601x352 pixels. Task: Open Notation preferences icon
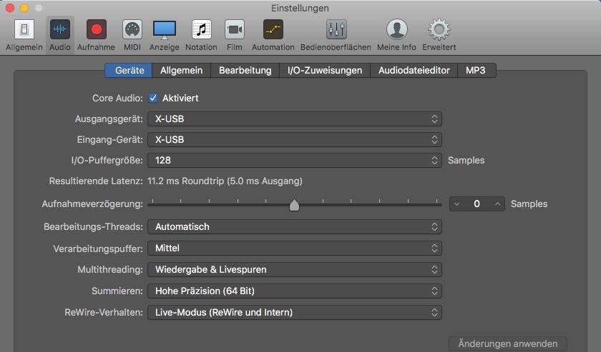coord(201,30)
